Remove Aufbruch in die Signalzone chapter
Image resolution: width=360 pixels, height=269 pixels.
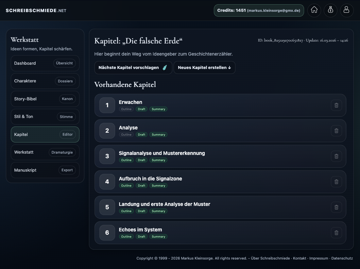point(336,182)
